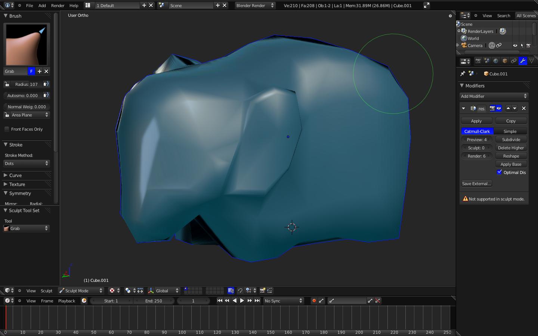This screenshot has width=538, height=336.
Task: Open the World properties tab
Action: (496, 61)
